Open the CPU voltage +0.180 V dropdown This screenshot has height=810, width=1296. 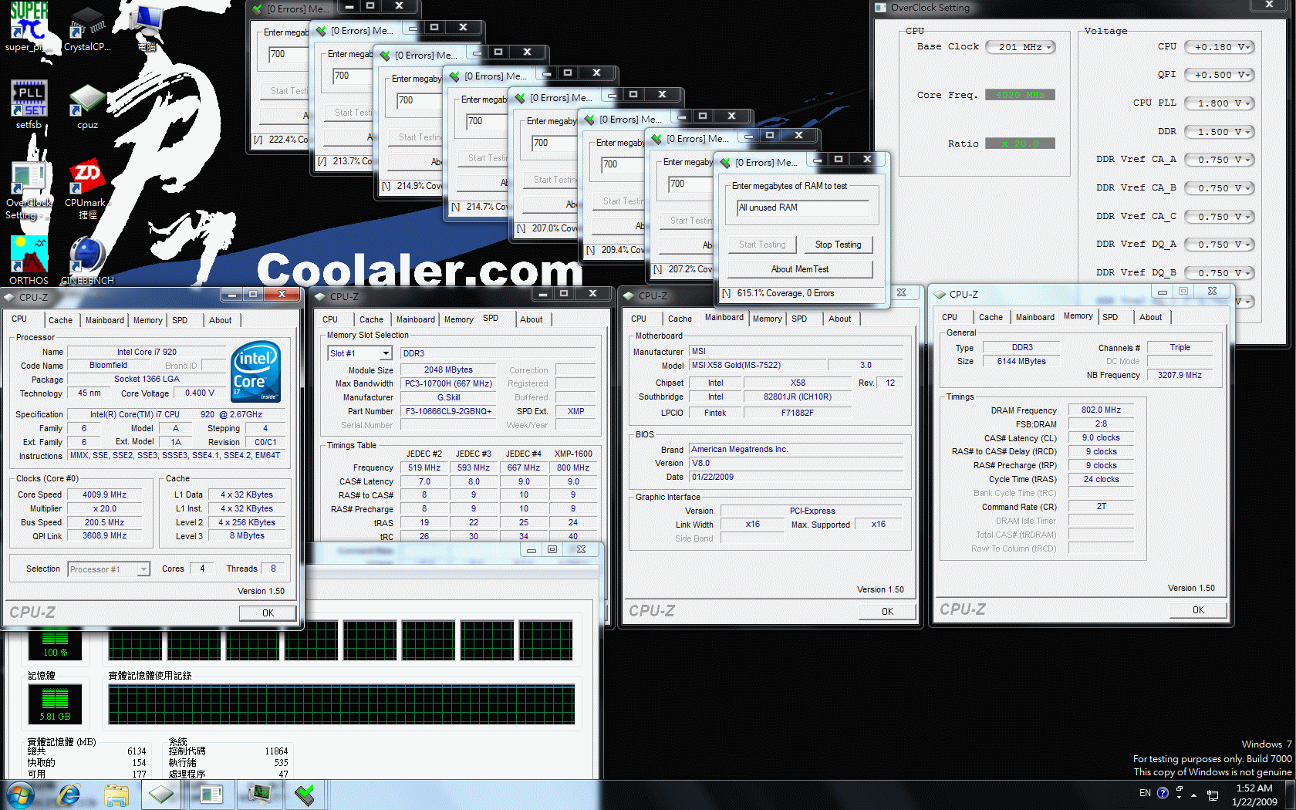point(1219,47)
